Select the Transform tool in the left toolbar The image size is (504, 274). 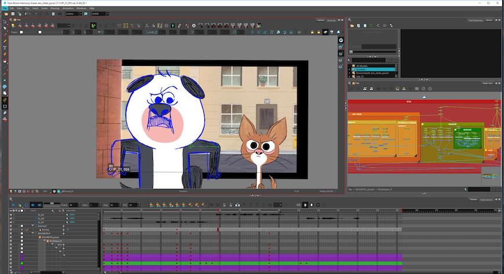coord(5,22)
